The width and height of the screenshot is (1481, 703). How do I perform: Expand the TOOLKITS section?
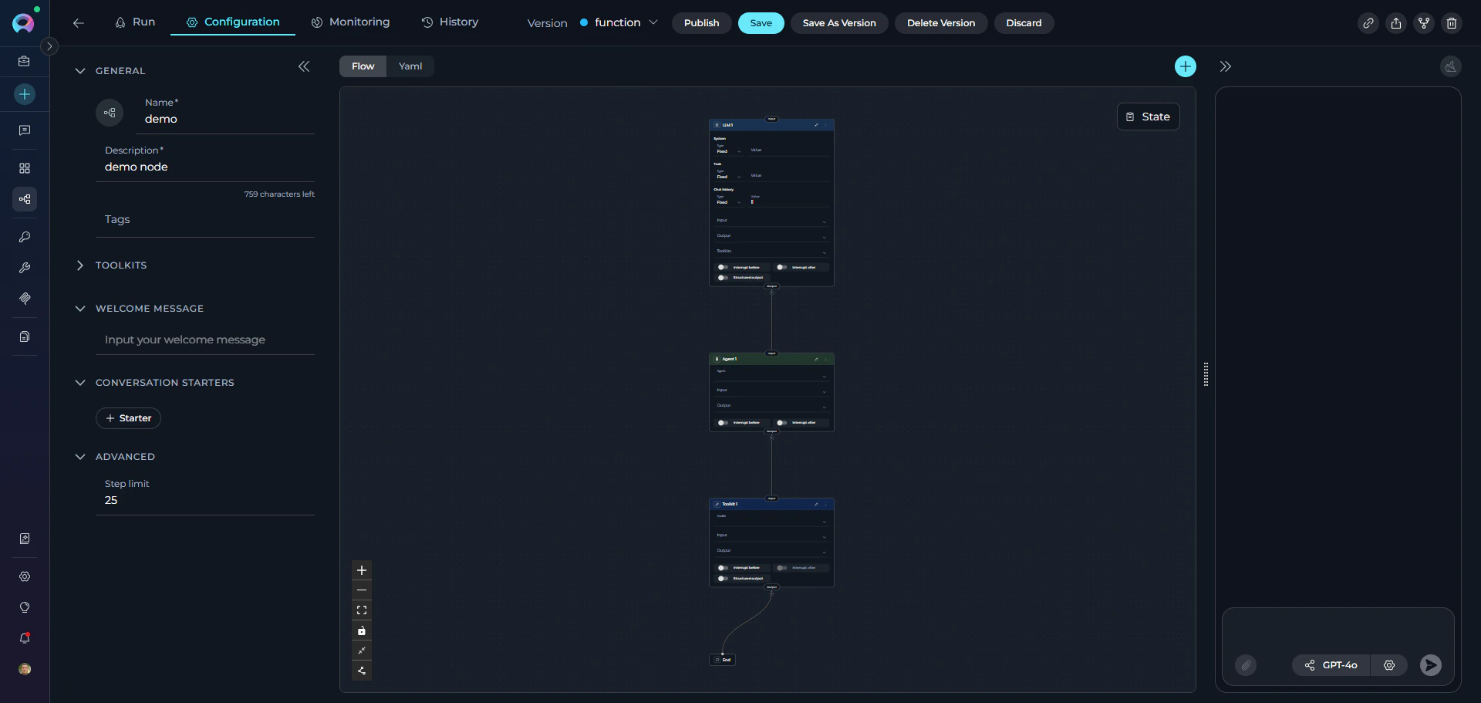click(81, 265)
